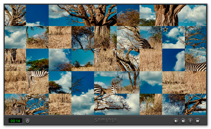Open help with the question mark button
Viewport: 211px width, 129px height.
(x=190, y=121)
